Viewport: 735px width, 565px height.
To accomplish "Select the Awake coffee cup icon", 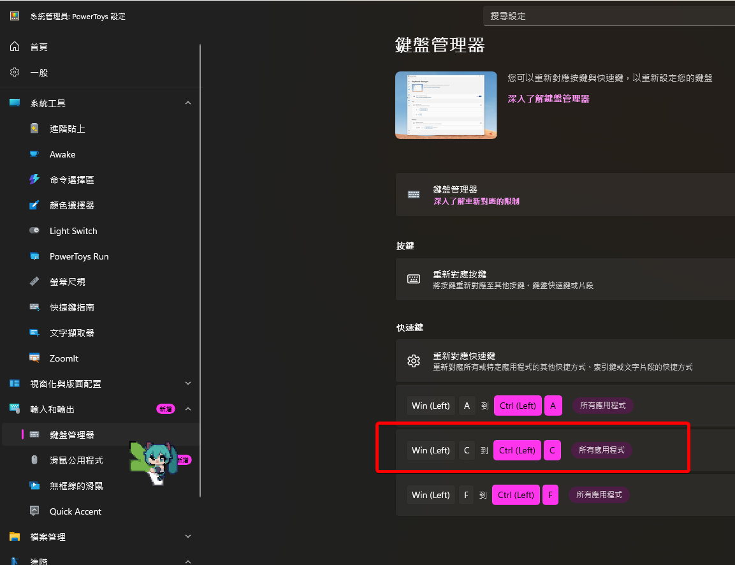I will pyautogui.click(x=34, y=154).
